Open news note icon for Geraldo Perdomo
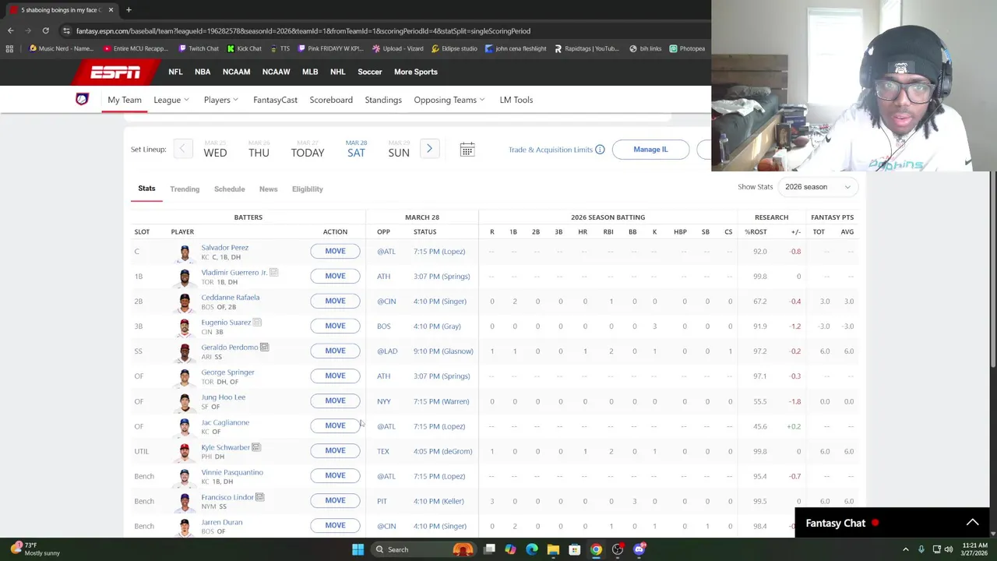The image size is (997, 561). 264,348
